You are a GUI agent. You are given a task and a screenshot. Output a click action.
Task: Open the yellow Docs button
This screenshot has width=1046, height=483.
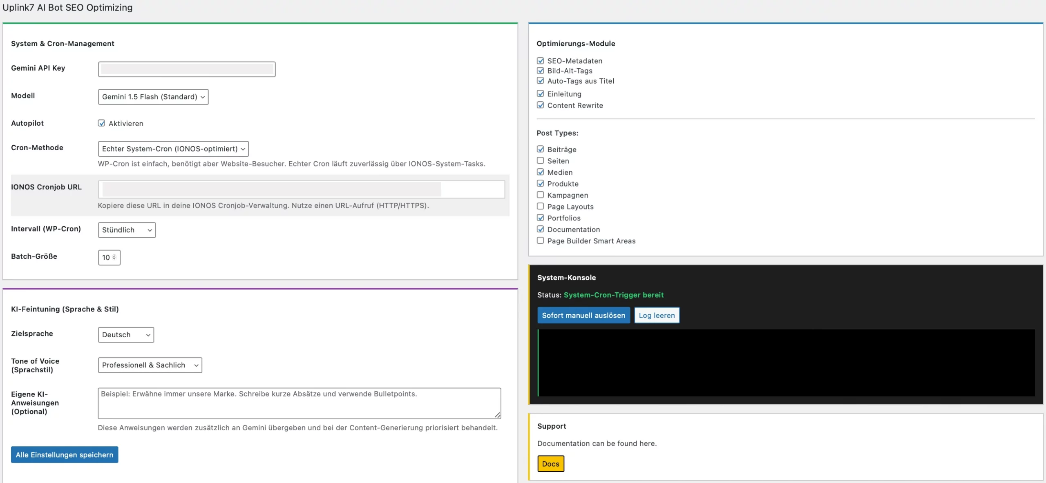[x=550, y=464]
